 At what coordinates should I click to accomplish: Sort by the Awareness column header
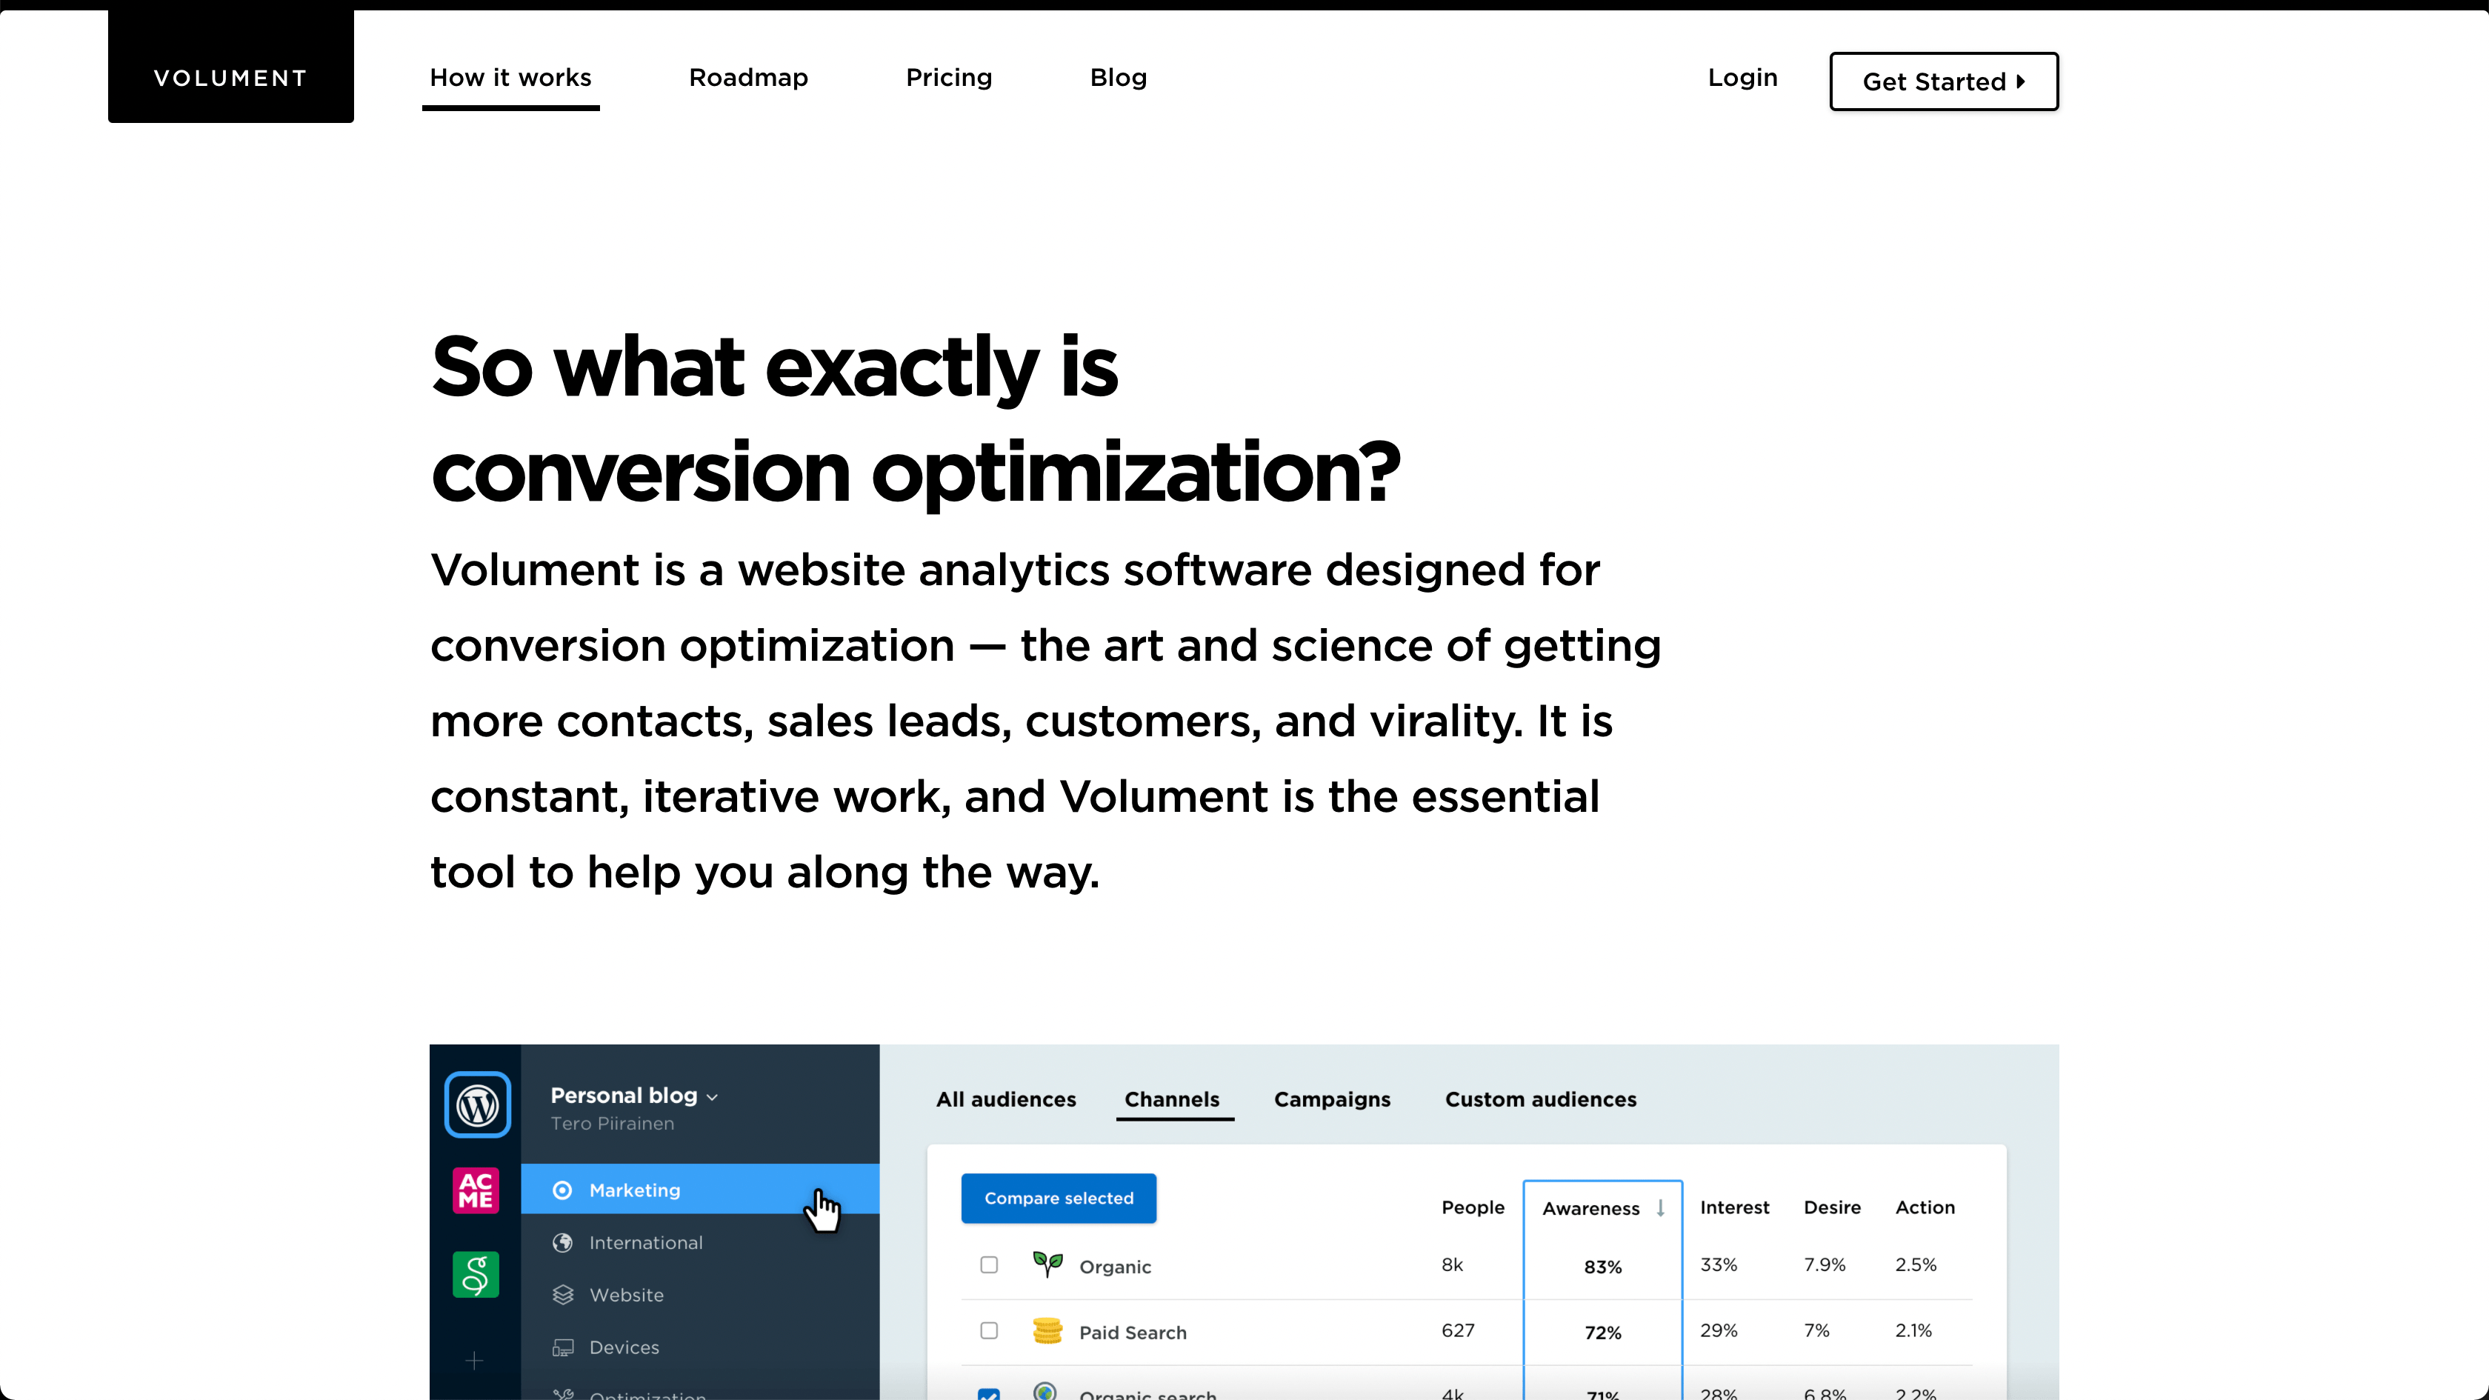pos(1602,1207)
